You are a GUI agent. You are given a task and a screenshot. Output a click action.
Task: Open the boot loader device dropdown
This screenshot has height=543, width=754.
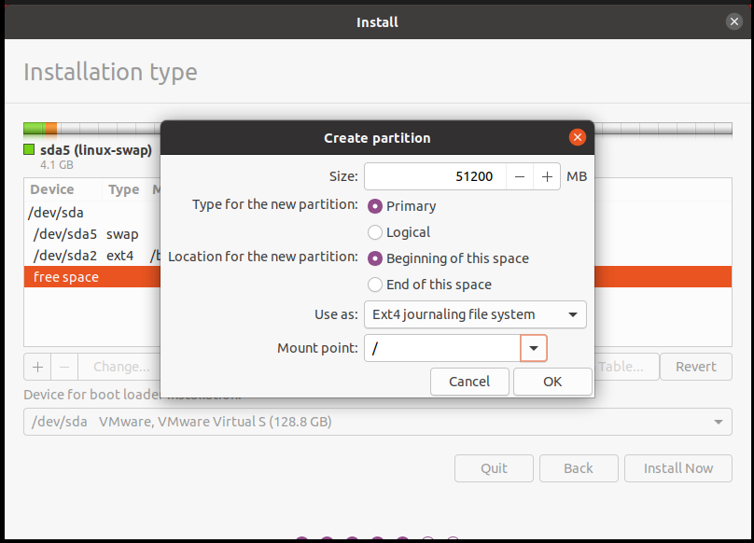pos(377,422)
